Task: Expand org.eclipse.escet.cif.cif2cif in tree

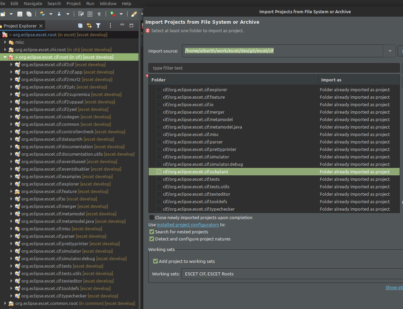Action: (x=11, y=64)
